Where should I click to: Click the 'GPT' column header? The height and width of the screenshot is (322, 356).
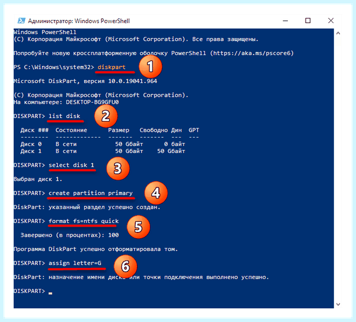(193, 130)
